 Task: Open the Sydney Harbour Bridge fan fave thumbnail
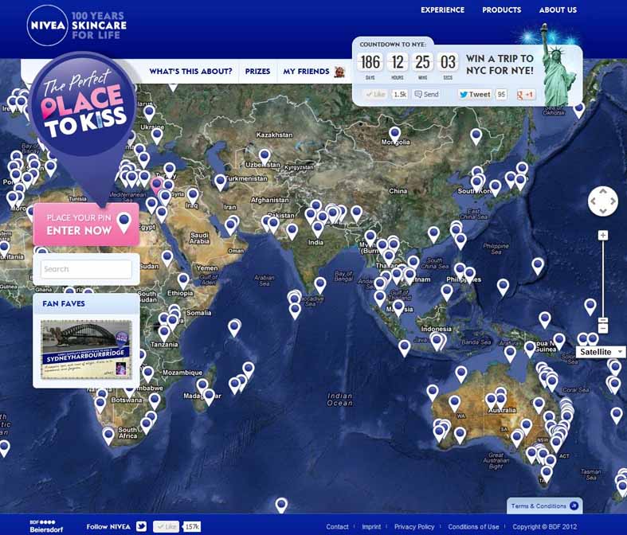86,350
